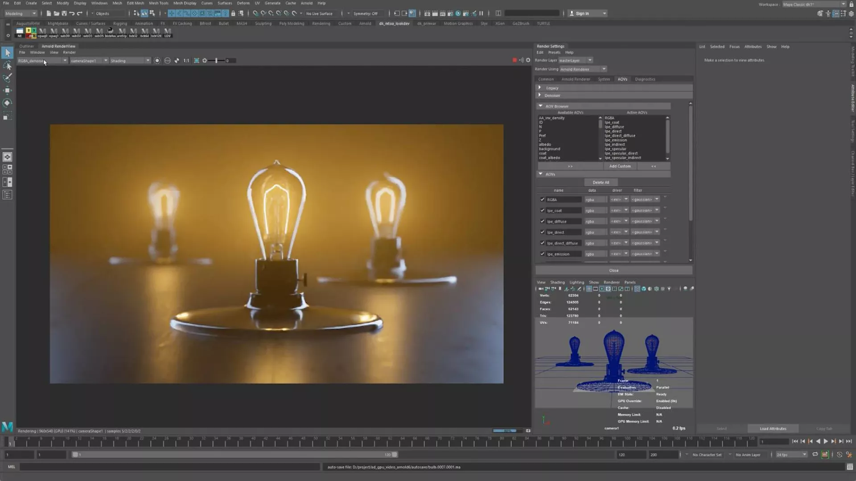Pick the Rotate tool in toolbox

[x=7, y=103]
